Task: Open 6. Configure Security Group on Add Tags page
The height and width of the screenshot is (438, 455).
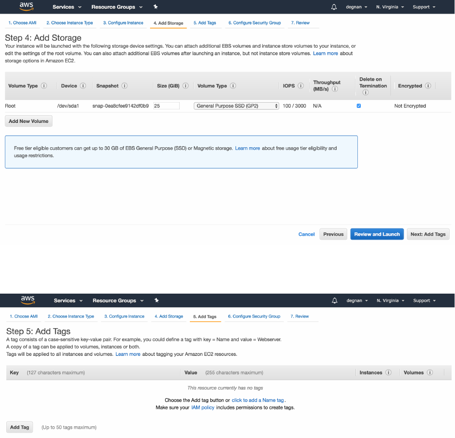Action: coord(254,316)
